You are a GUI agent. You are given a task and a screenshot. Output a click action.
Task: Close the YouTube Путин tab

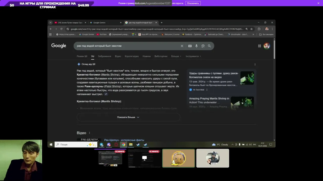tap(85, 23)
